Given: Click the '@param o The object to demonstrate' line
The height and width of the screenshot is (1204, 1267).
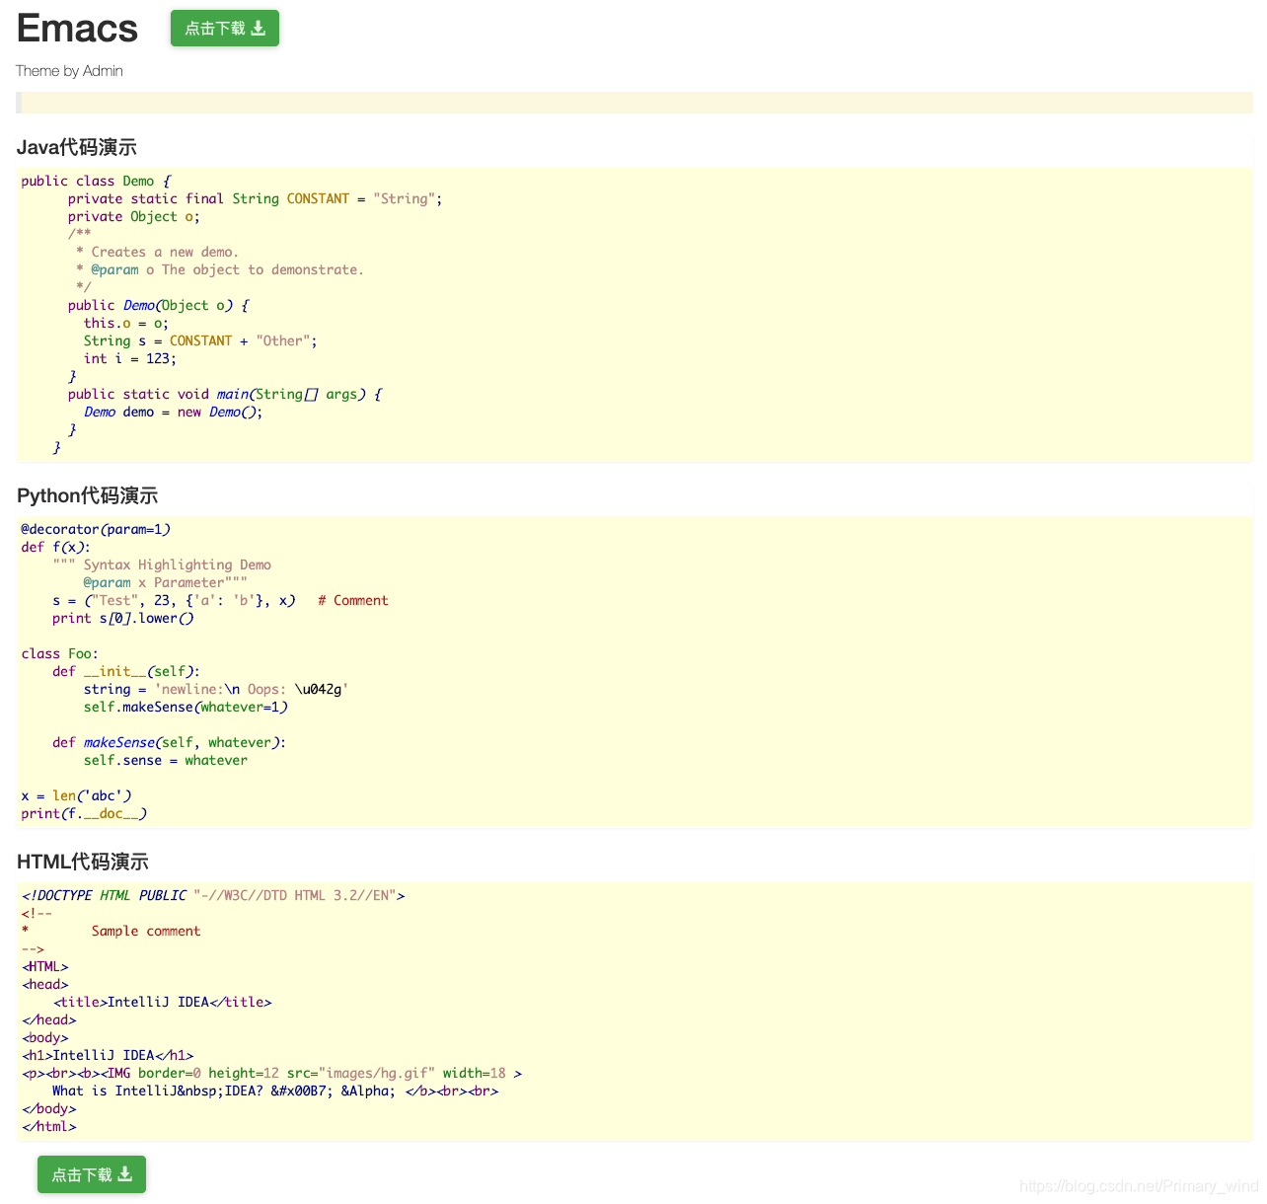Looking at the screenshot, I should click(219, 270).
